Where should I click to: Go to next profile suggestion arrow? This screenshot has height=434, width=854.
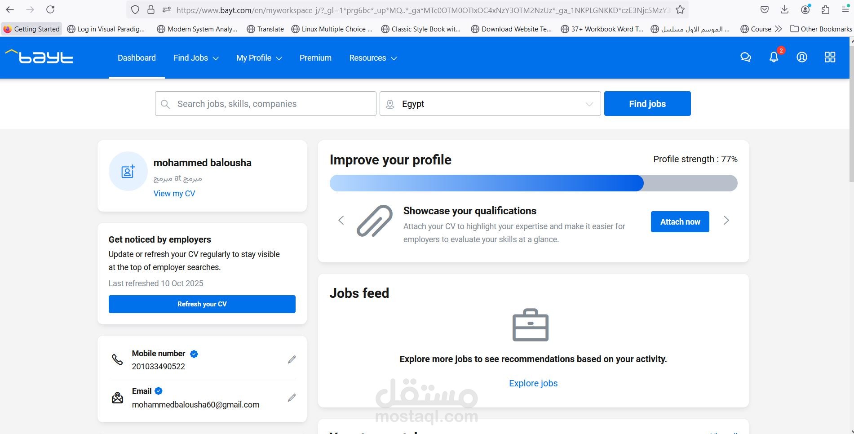[726, 220]
